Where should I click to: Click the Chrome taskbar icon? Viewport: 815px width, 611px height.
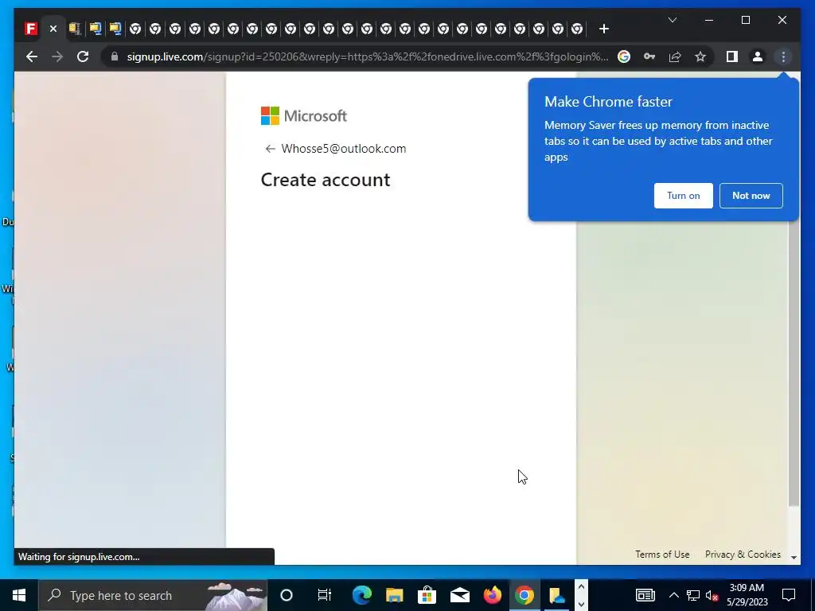[x=524, y=595]
